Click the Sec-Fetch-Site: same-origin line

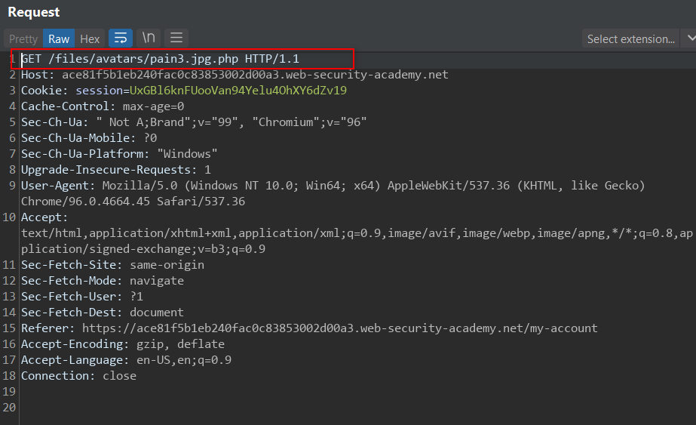(113, 265)
